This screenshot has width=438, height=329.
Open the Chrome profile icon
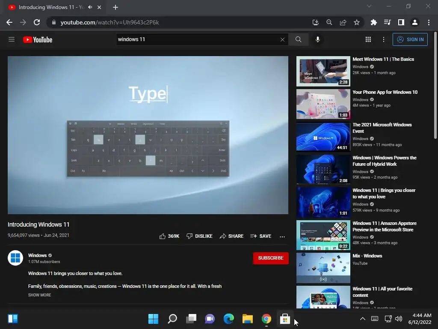click(x=415, y=22)
